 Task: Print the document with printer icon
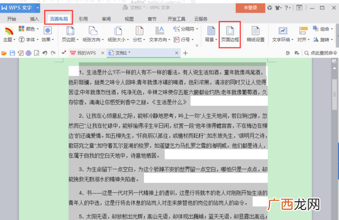point(29,53)
